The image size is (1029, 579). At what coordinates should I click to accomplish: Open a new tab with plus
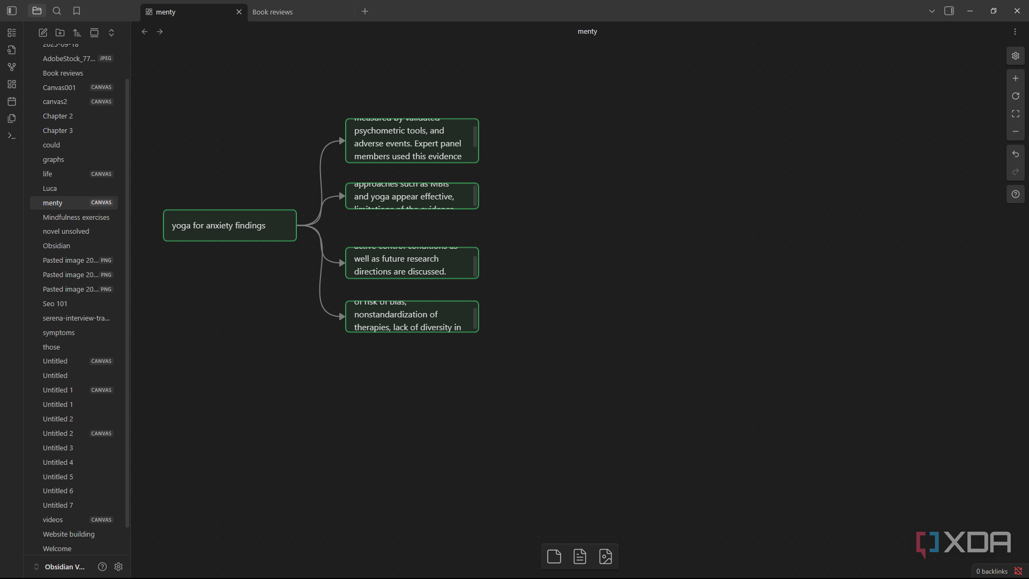[365, 11]
